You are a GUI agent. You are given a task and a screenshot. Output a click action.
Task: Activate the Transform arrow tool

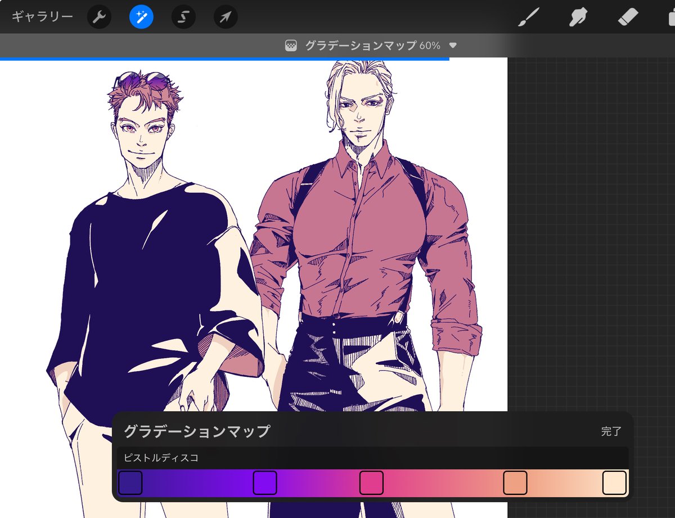226,17
